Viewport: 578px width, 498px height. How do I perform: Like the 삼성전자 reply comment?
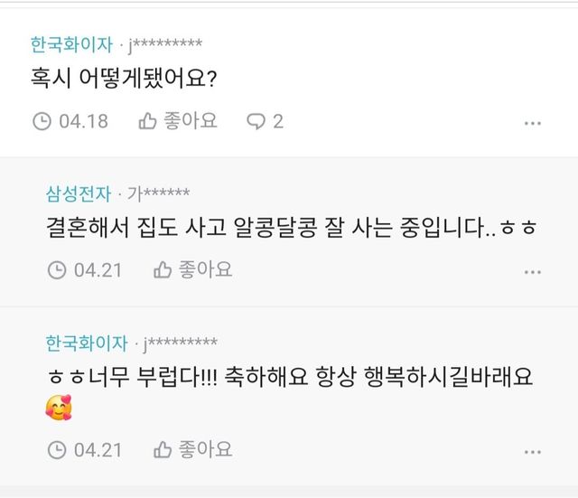tap(193, 269)
